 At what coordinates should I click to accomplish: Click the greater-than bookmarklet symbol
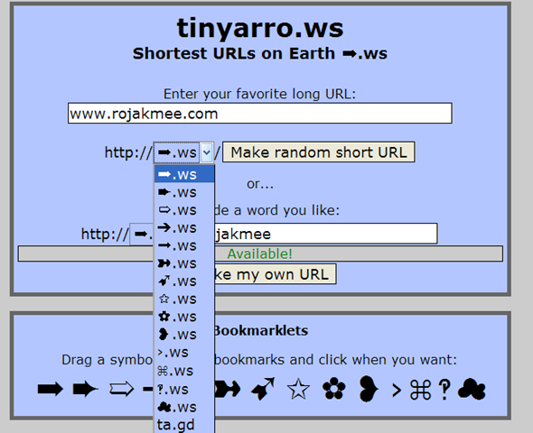[x=397, y=391]
